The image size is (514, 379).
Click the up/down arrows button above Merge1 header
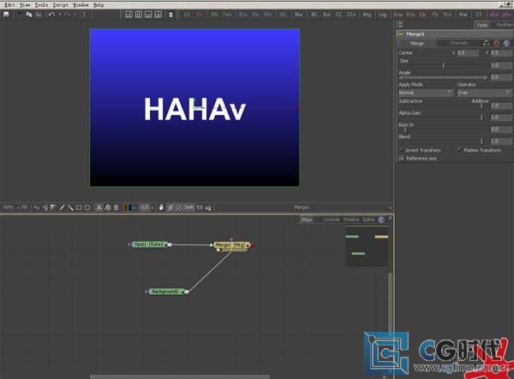[x=400, y=25]
